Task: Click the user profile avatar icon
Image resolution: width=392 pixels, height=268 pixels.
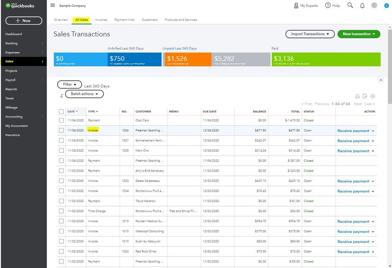Action: 387,5
